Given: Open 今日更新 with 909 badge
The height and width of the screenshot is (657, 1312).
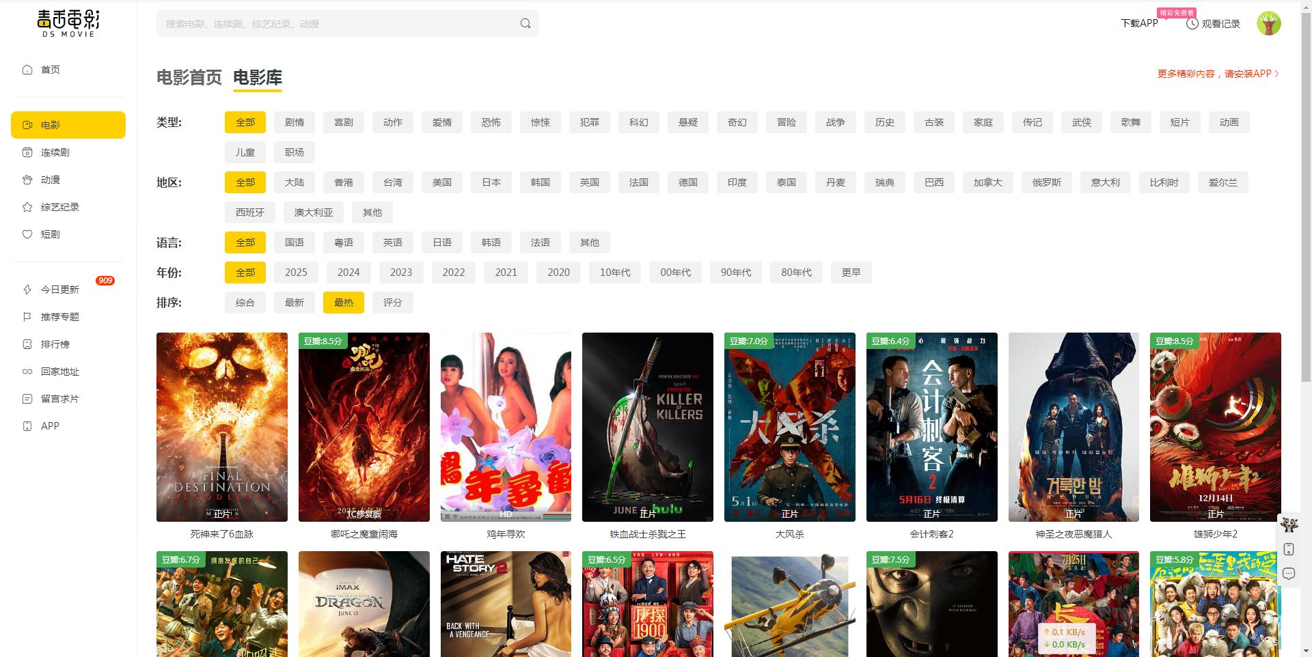Looking at the screenshot, I should coord(59,290).
